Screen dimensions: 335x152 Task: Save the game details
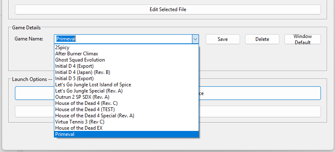point(223,39)
